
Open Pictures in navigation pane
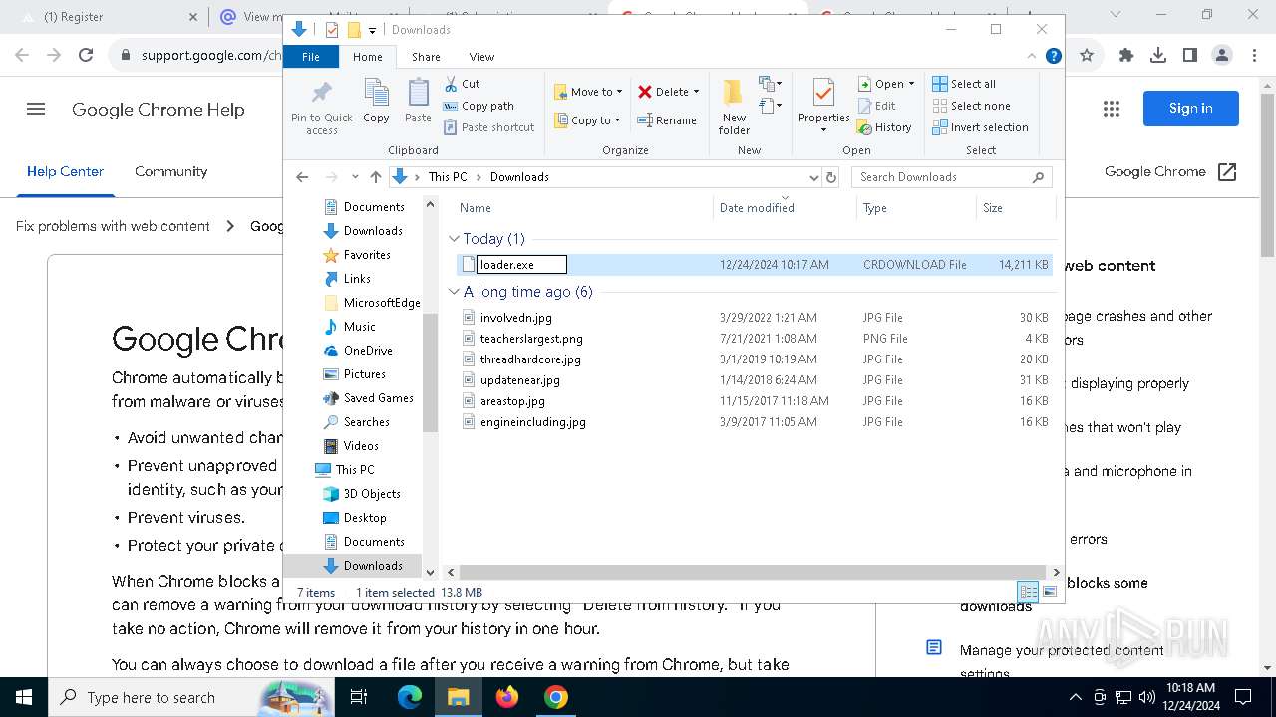365,374
